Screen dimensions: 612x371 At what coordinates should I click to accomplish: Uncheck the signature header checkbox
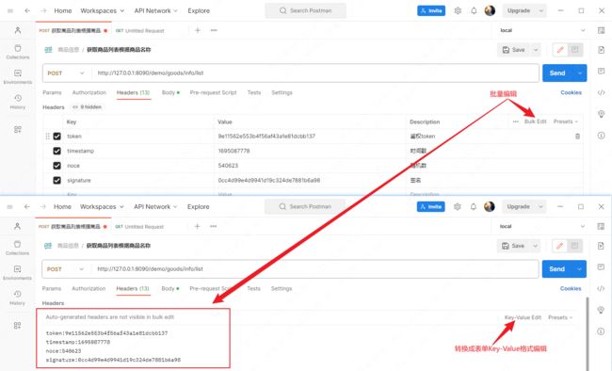coord(57,181)
